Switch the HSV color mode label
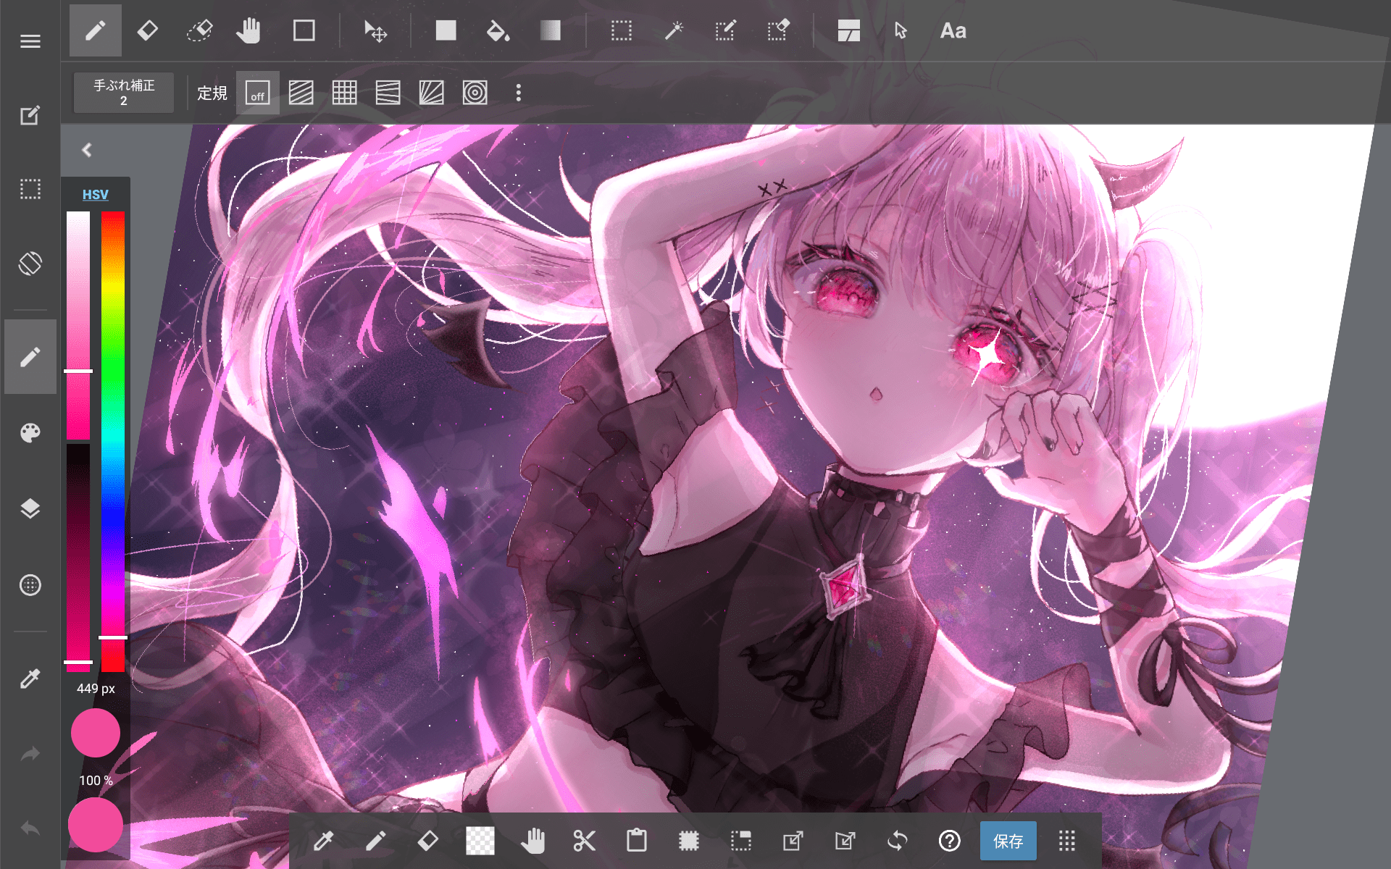 pyautogui.click(x=95, y=195)
